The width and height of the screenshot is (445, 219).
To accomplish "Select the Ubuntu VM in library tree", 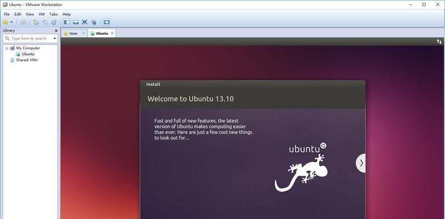I will click(x=28, y=54).
